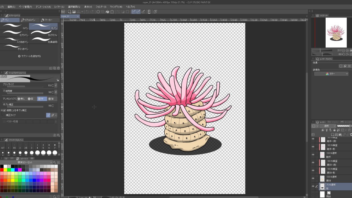Screen dimensions: 352x198
Task: Set anti-aliasing to 中
Action: (42, 99)
